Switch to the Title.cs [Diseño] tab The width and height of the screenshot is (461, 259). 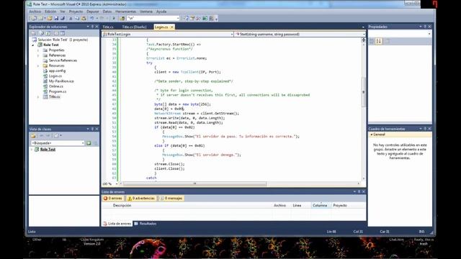(x=134, y=27)
